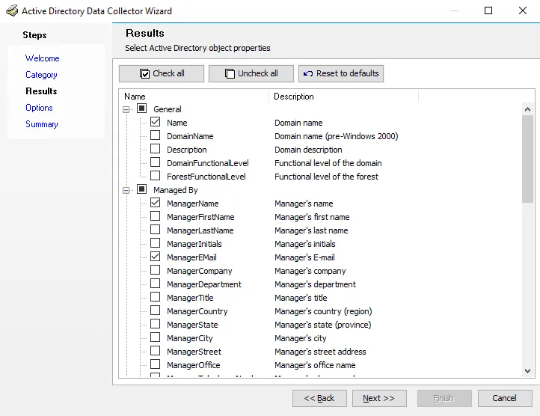Enable the ManagerLastName checkbox
This screenshot has width=540, height=416.
click(156, 229)
